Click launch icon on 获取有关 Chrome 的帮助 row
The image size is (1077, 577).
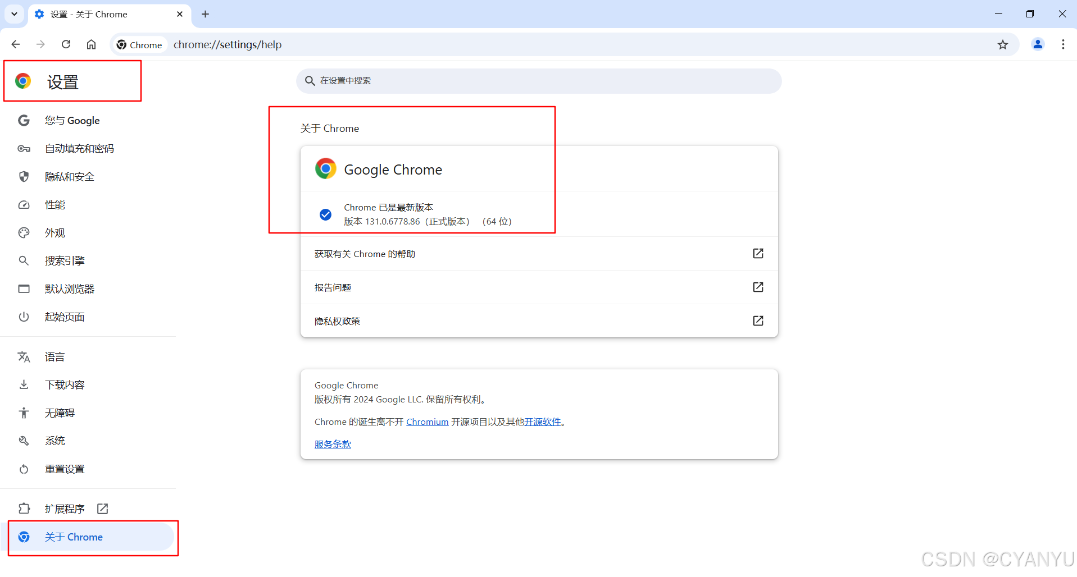coord(758,253)
